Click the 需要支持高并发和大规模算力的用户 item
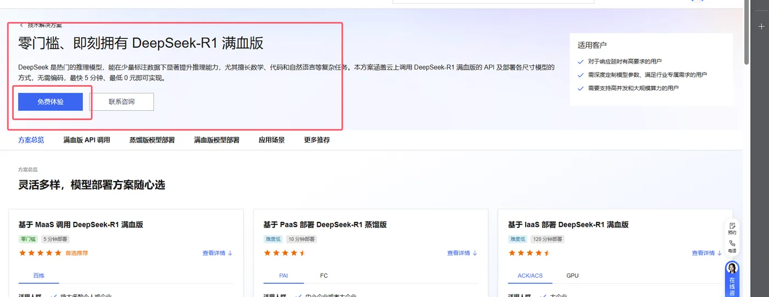769x297 pixels. (x=633, y=88)
